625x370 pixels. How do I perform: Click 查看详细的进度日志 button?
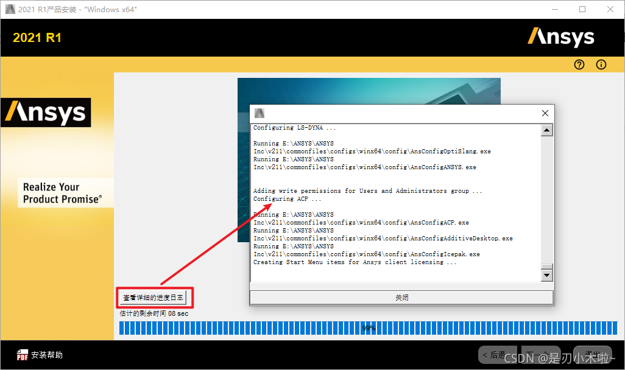154,298
